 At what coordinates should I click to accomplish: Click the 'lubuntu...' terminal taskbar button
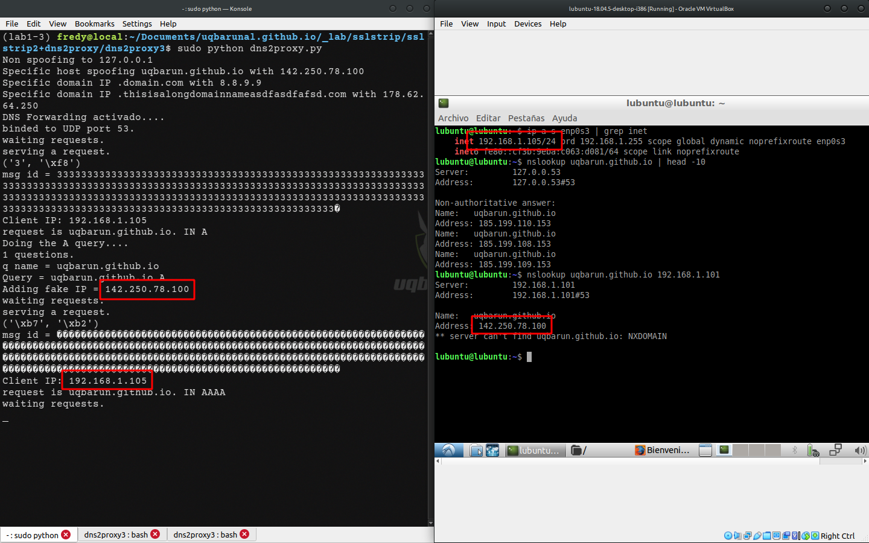pyautogui.click(x=534, y=450)
